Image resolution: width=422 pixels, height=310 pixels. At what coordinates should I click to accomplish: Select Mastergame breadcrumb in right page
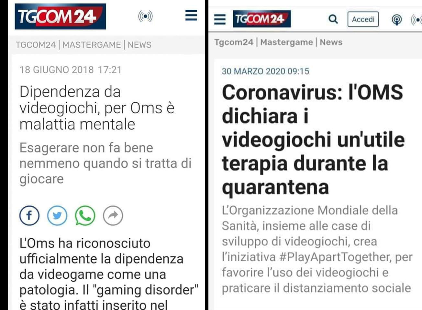286,42
